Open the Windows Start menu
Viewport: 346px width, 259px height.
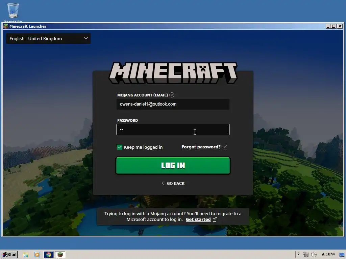pyautogui.click(x=9, y=255)
